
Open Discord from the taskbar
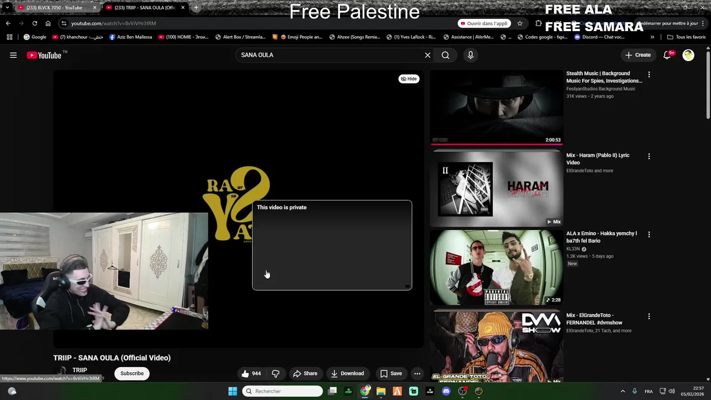click(446, 391)
